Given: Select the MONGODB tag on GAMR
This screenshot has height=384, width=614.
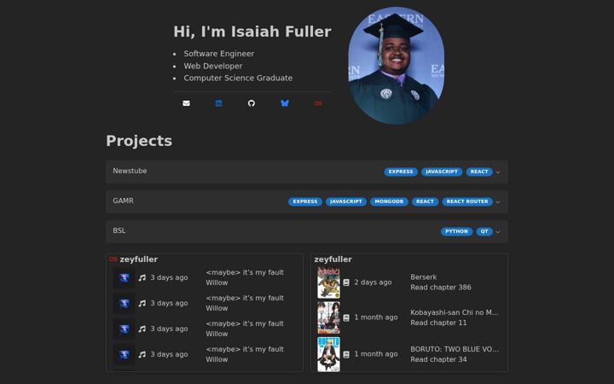Looking at the screenshot, I should 389,201.
